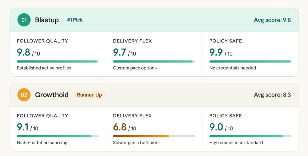Image resolution: width=308 pixels, height=156 pixels.
Task: Click Blastup's Policy Safe progress bar
Action: (250, 61)
